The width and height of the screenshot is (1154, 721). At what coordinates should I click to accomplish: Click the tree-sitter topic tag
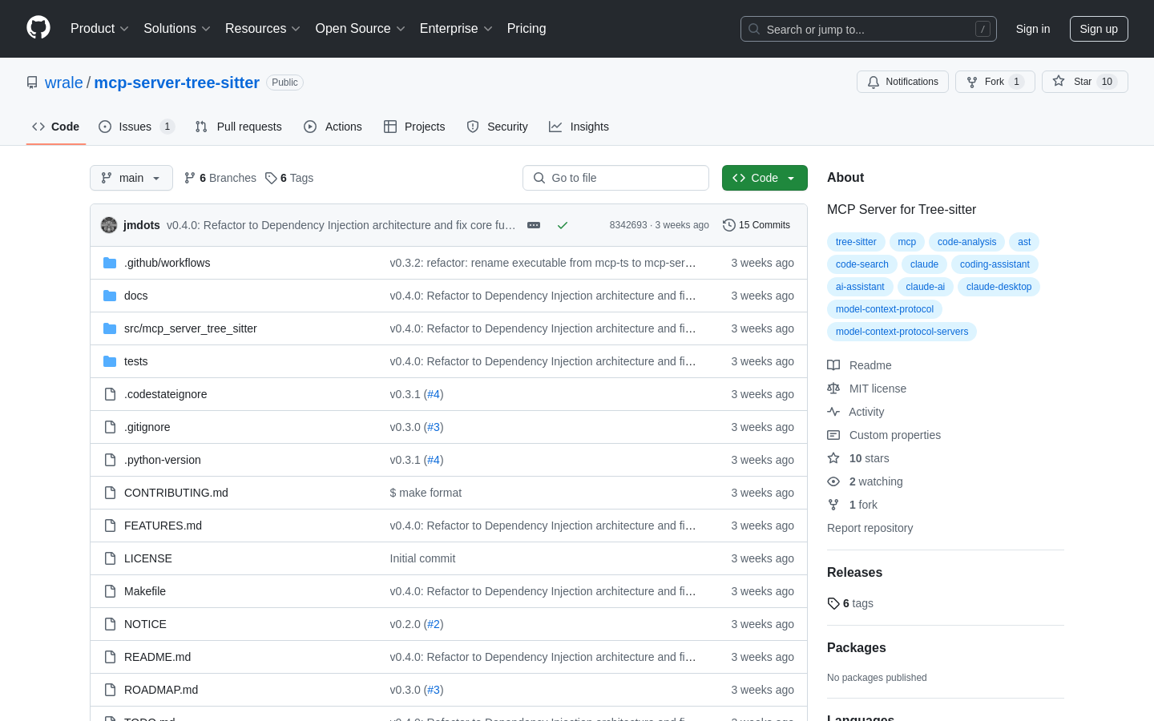click(856, 242)
